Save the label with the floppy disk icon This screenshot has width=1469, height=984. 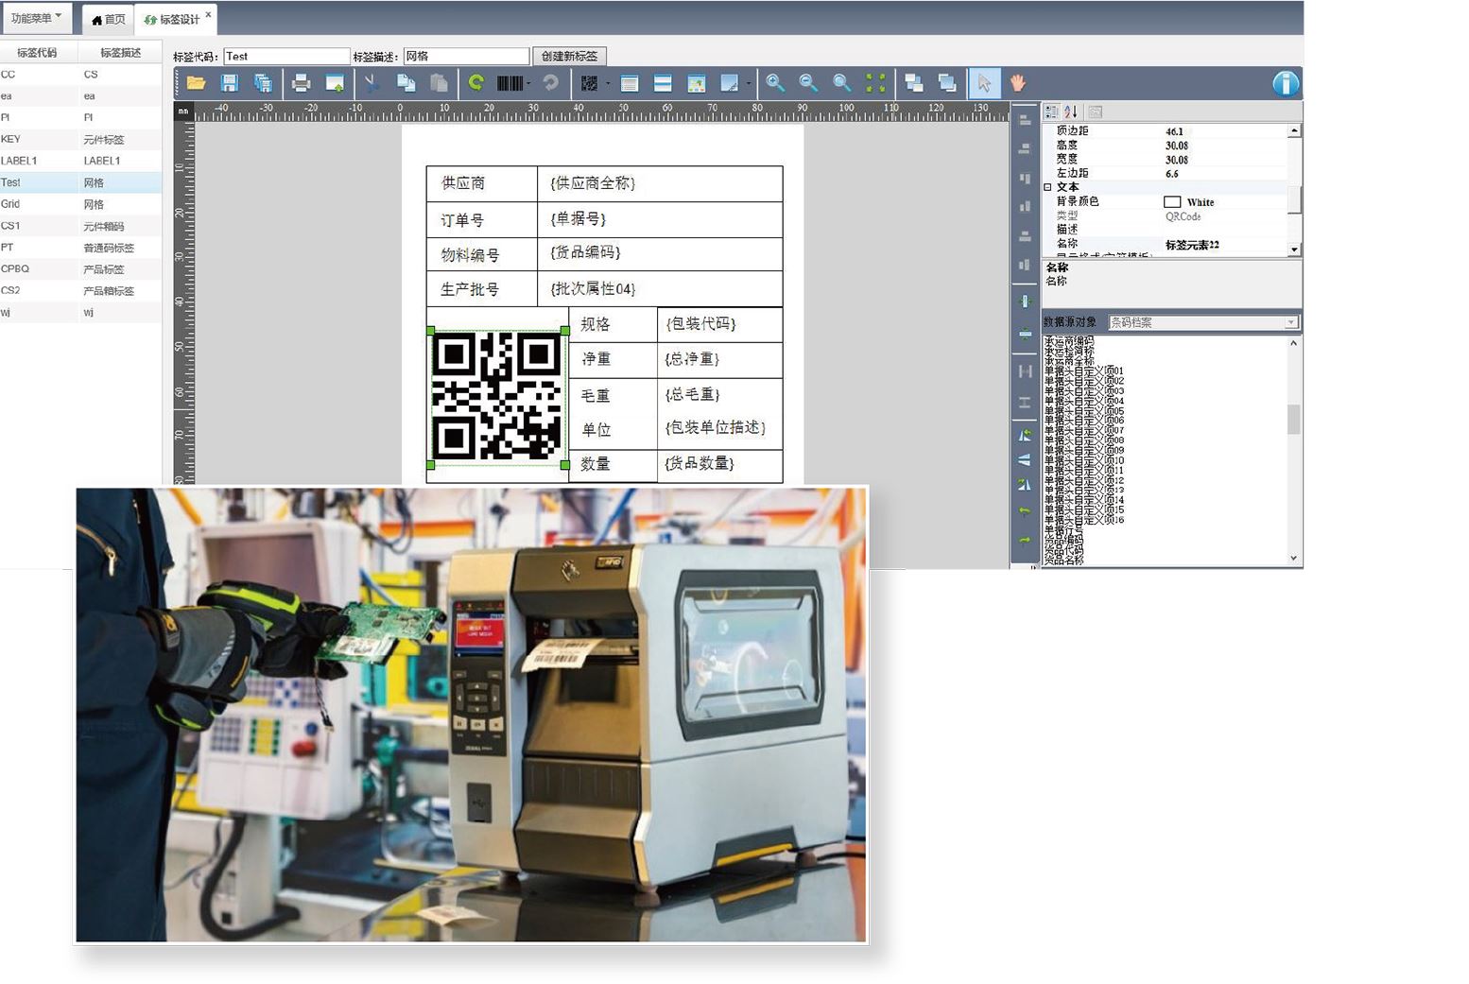(x=229, y=83)
